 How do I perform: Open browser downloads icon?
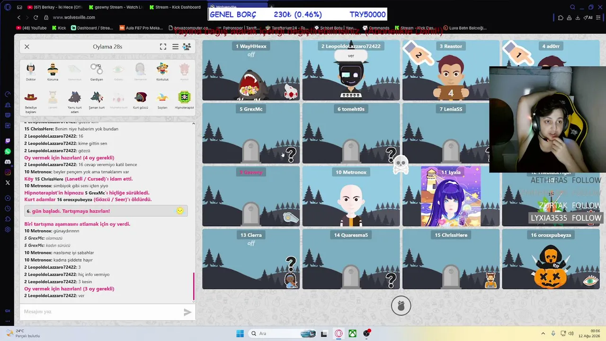(578, 18)
